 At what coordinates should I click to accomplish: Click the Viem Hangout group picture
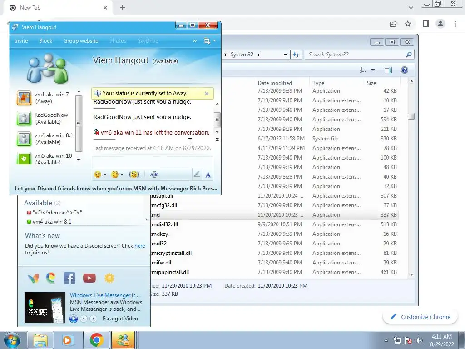pyautogui.click(x=48, y=68)
